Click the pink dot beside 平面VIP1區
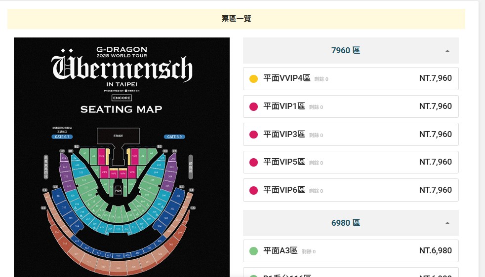 point(254,107)
